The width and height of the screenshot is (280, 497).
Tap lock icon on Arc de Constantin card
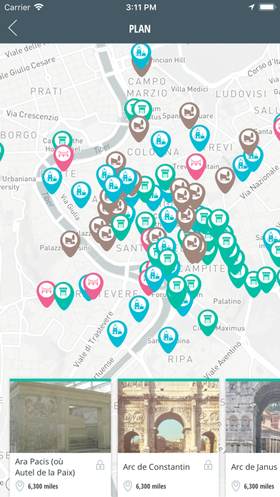(208, 466)
